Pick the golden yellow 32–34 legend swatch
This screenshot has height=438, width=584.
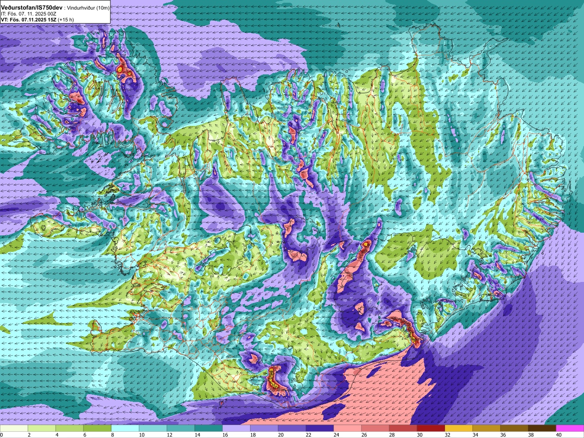[459, 428]
